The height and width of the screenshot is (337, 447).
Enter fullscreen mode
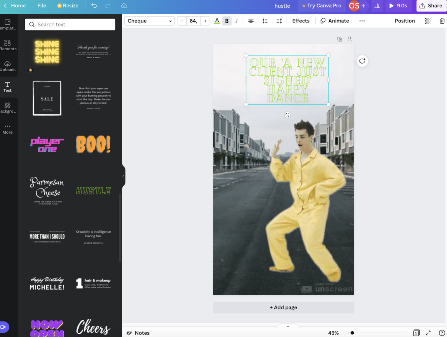(x=428, y=333)
